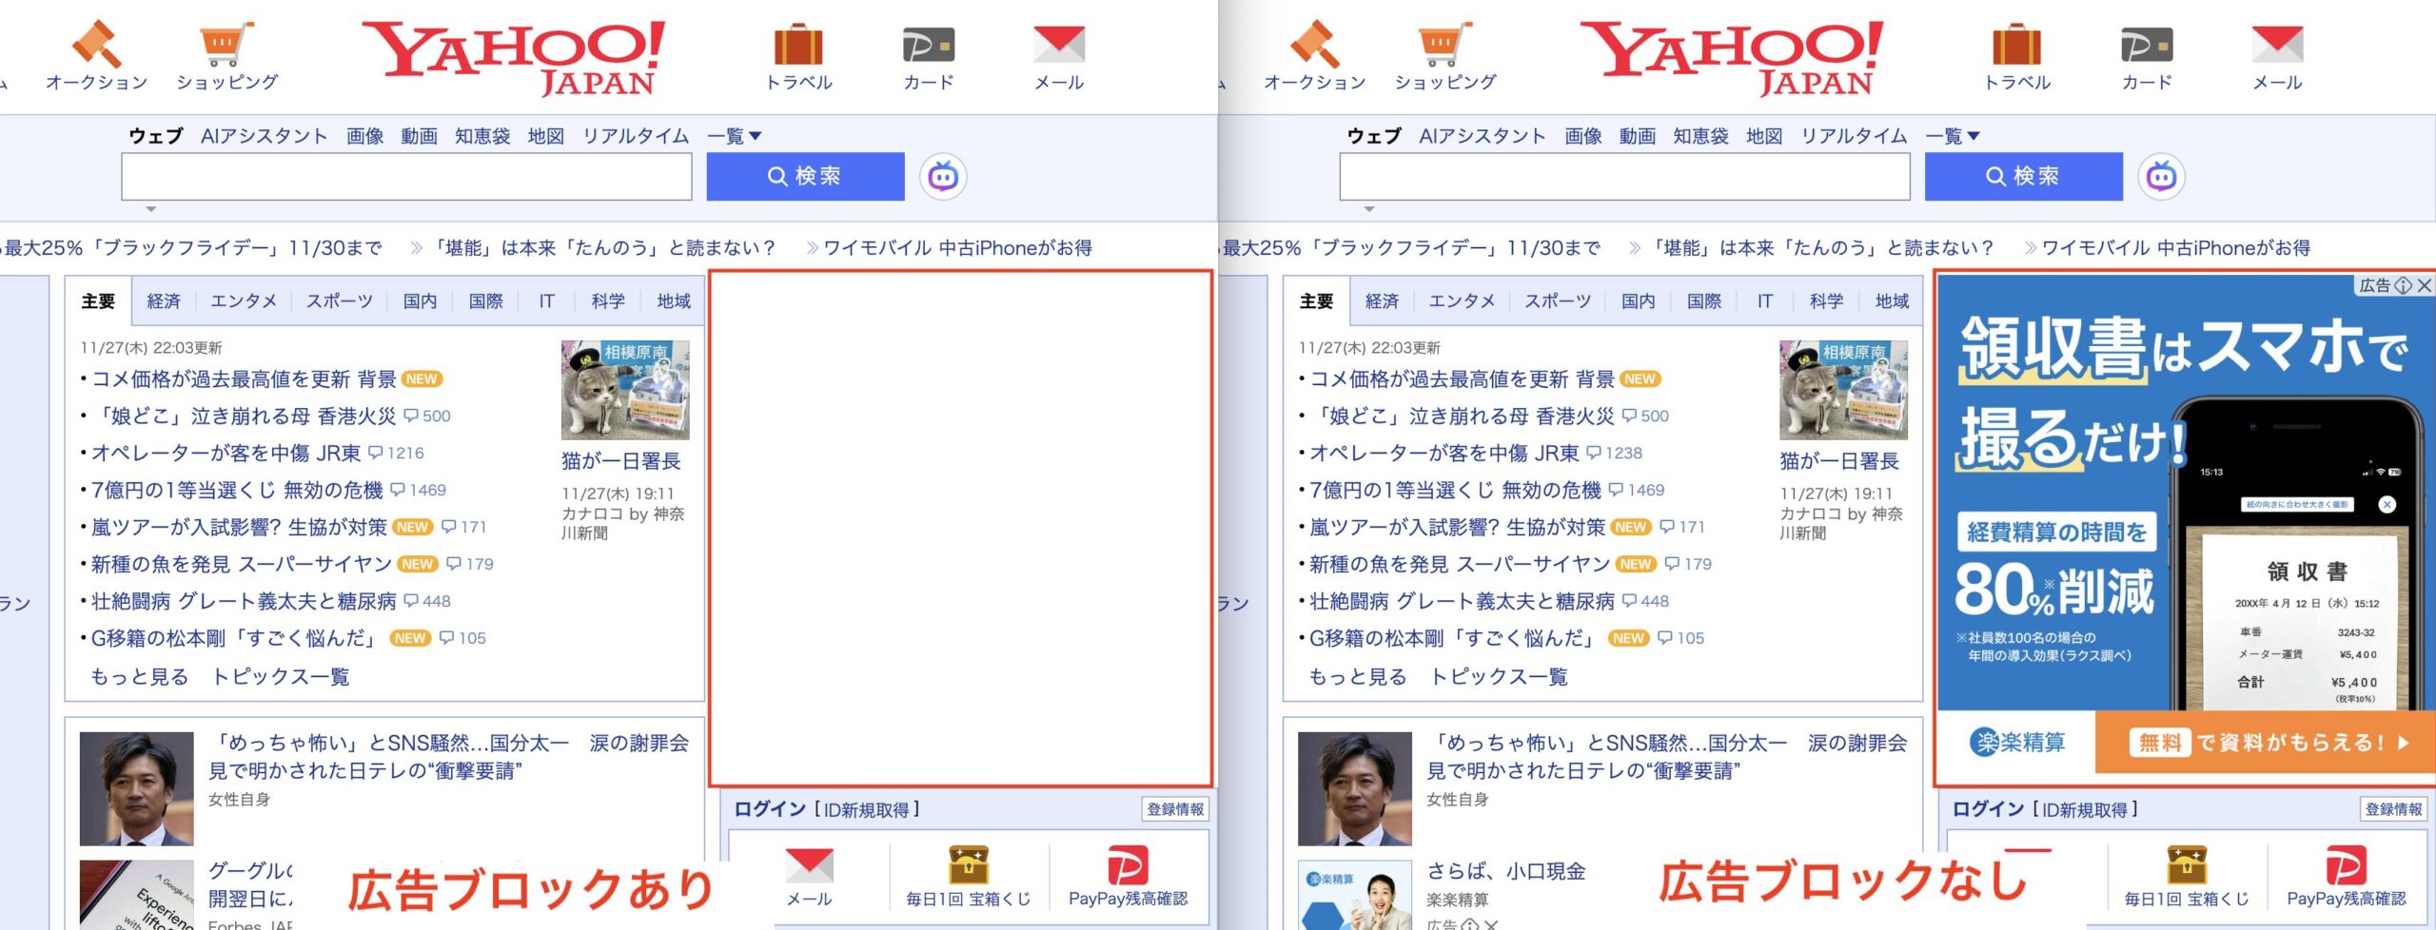This screenshot has width=2436, height=930.
Task: Click the Mail envelope icon in left page header
Action: [x=1058, y=45]
